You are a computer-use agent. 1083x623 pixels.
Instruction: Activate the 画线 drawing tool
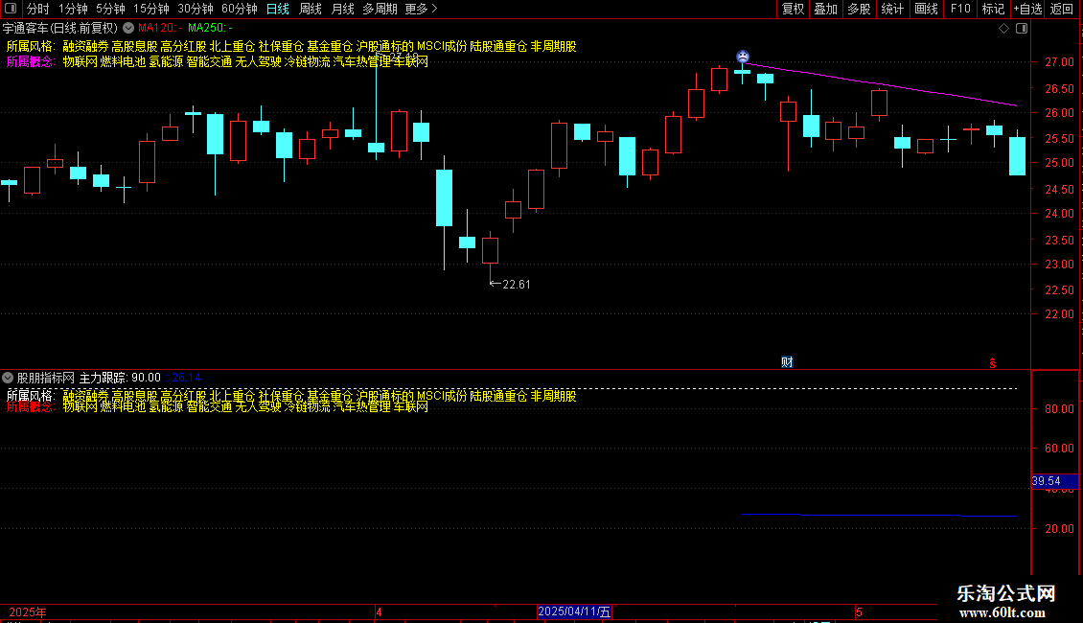coord(926,9)
